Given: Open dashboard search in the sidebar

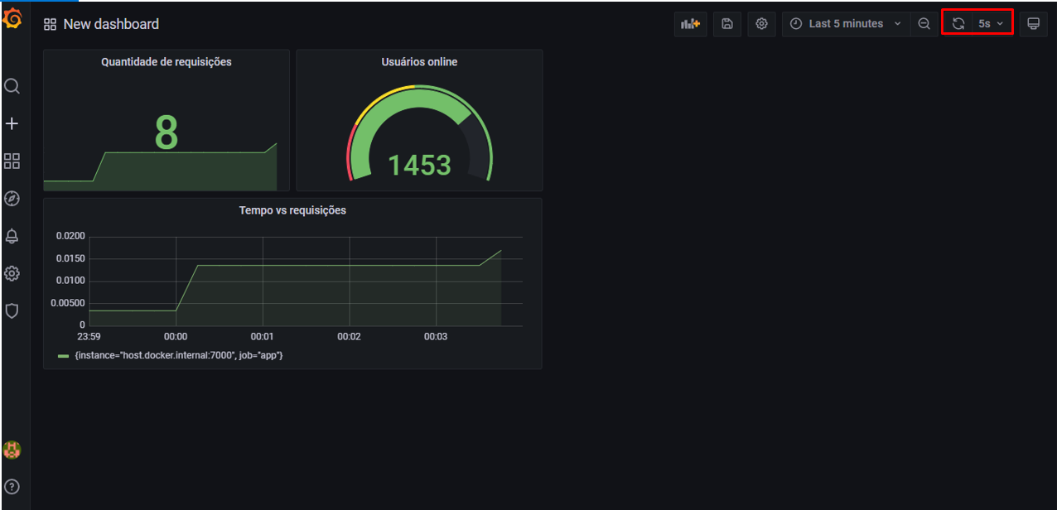Looking at the screenshot, I should tap(12, 86).
